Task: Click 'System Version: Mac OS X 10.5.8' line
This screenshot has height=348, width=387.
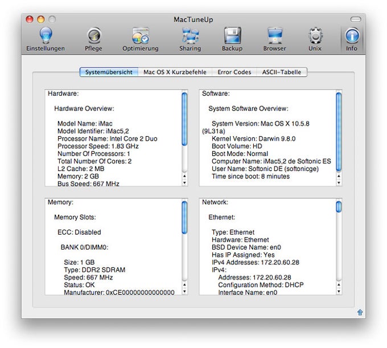Action: [x=261, y=124]
